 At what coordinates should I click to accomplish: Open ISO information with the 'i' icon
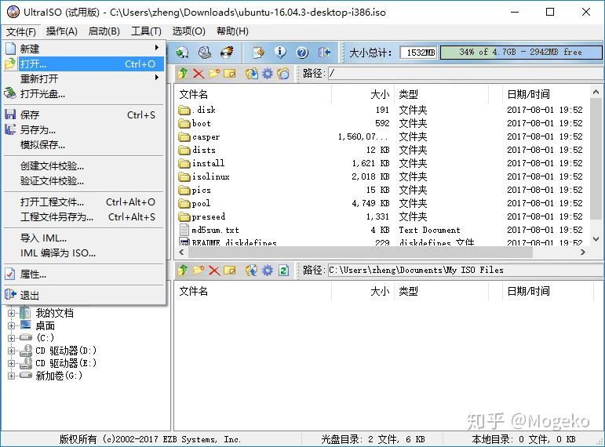point(280,53)
